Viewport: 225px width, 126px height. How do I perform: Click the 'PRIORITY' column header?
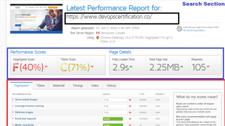pos(160,94)
